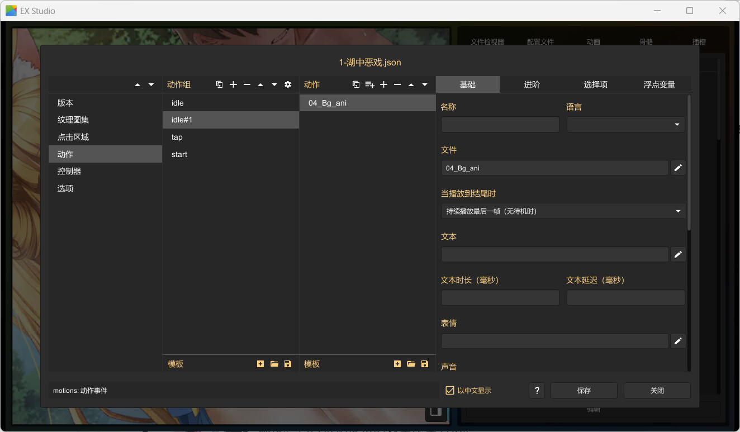Open 动作组 settings gear icon
740x432 pixels.
coord(288,84)
